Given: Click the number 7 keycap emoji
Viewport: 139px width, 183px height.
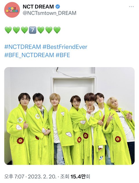Looking at the screenshot, I should tap(32, 30).
